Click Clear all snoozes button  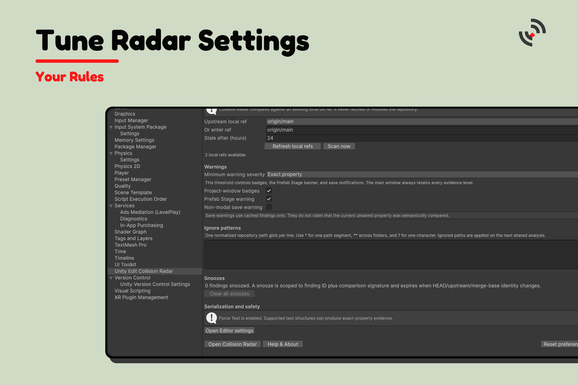click(x=229, y=294)
